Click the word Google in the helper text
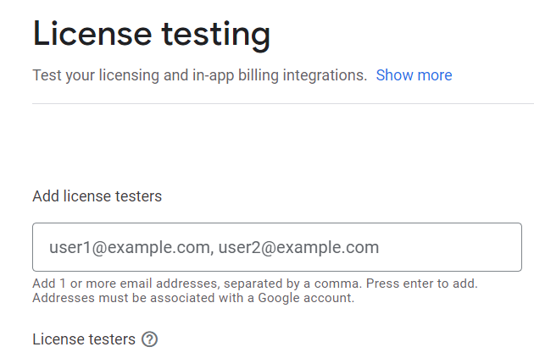 [279, 298]
